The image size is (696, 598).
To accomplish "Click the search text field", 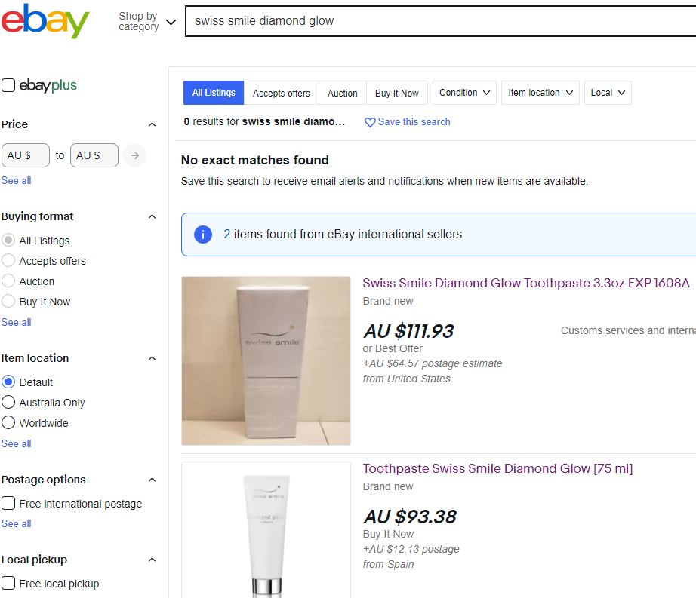I will click(x=438, y=21).
